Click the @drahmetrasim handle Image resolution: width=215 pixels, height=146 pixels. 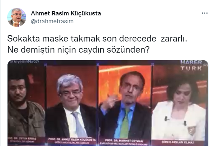click(52, 21)
